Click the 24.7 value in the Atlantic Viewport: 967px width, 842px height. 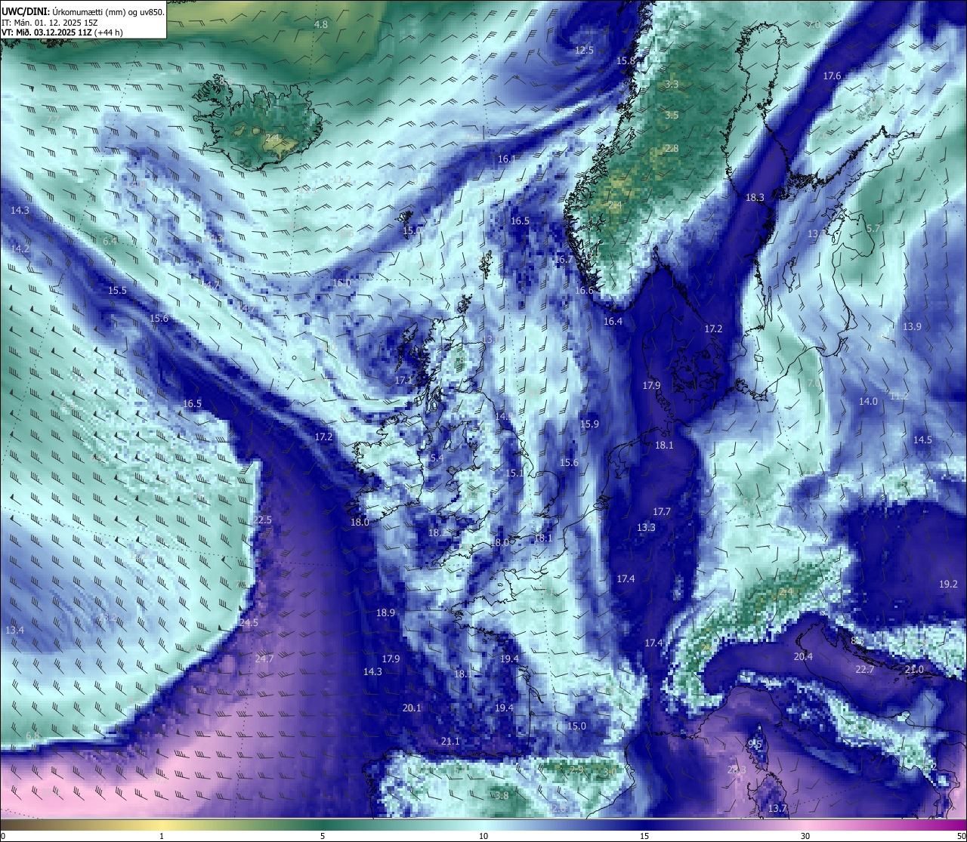[264, 659]
